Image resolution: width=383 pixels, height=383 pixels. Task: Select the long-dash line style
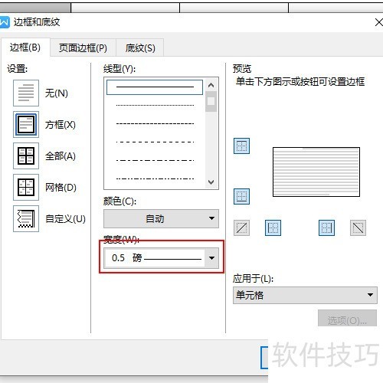[155, 142]
